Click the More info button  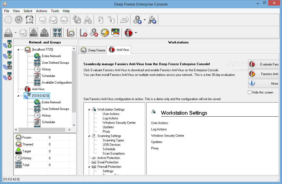[x=264, y=83]
